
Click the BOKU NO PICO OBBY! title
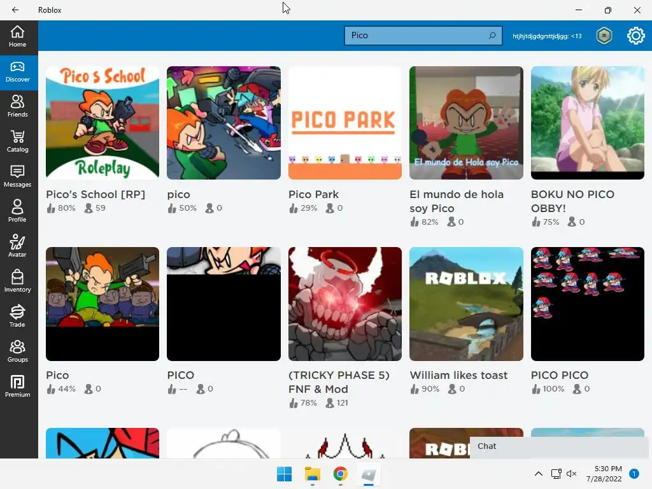tap(572, 201)
